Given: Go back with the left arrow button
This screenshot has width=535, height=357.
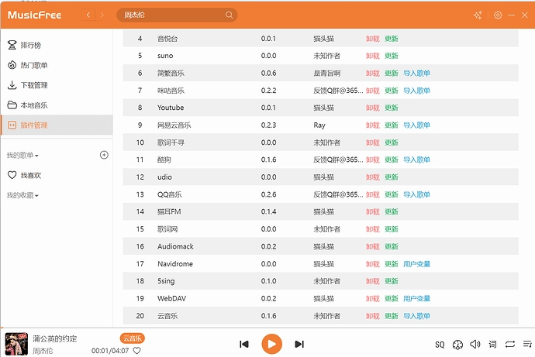Looking at the screenshot, I should [88, 15].
